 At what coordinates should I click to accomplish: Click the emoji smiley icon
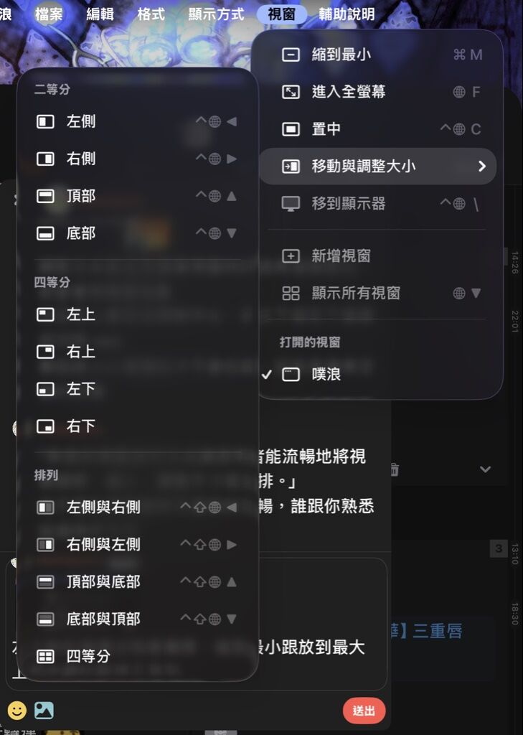tap(17, 710)
